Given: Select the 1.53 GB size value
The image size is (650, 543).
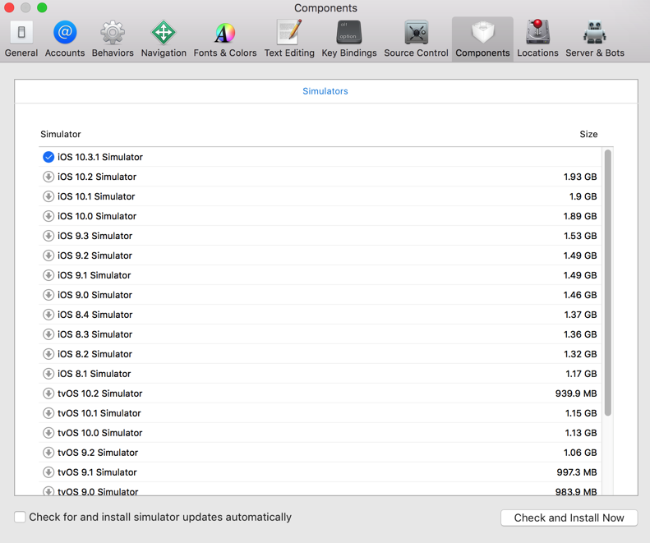Looking at the screenshot, I should point(580,236).
